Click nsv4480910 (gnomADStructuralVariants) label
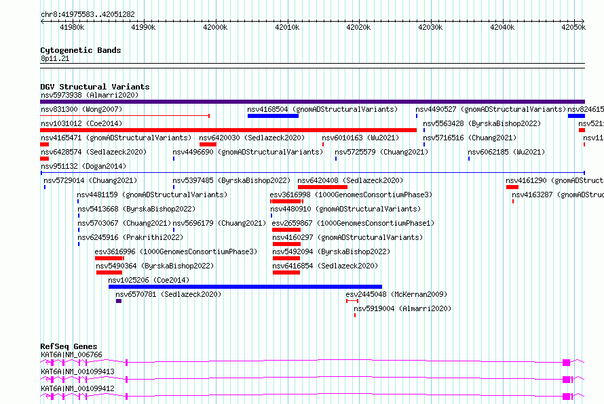Image resolution: width=604 pixels, height=404 pixels. 345,209
